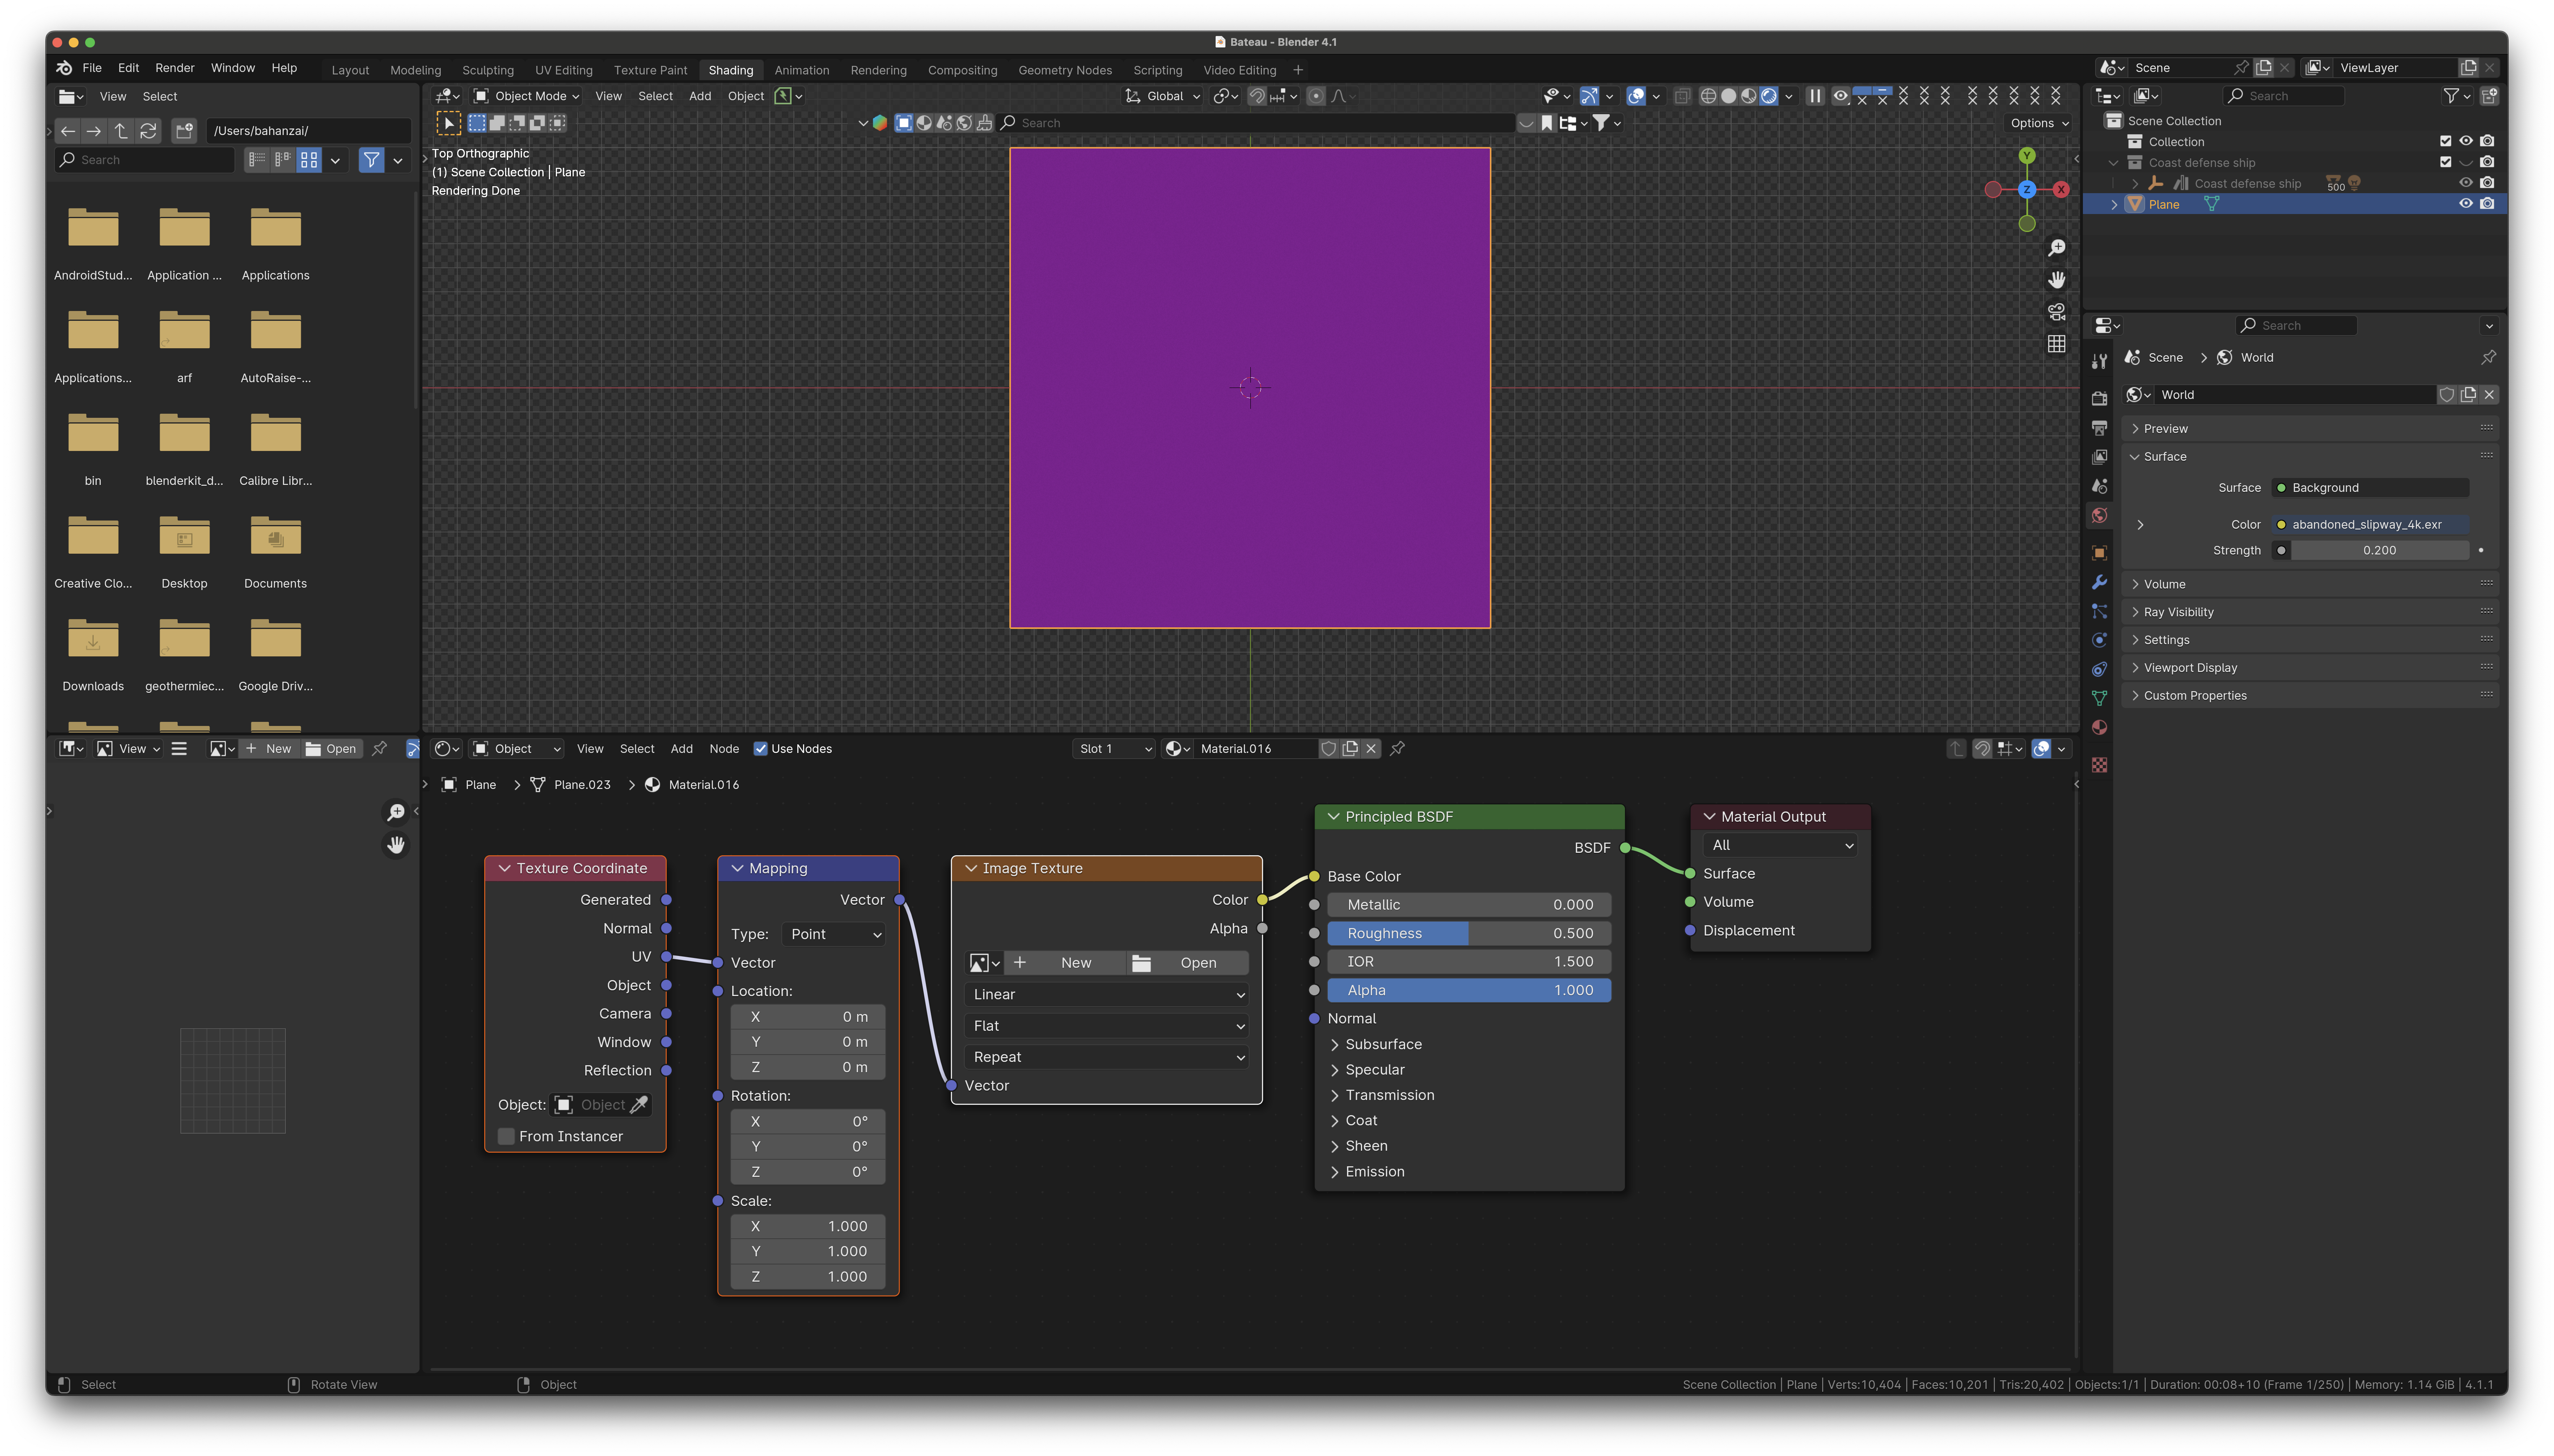Open the Render properties tab
This screenshot has height=1456, width=2554.
click(2099, 399)
